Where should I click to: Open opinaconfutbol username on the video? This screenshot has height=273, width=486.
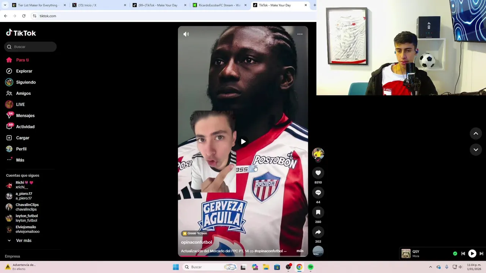[x=196, y=242]
